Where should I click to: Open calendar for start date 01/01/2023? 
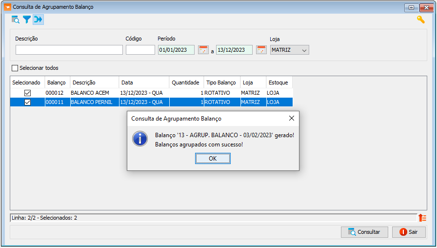tap(203, 50)
